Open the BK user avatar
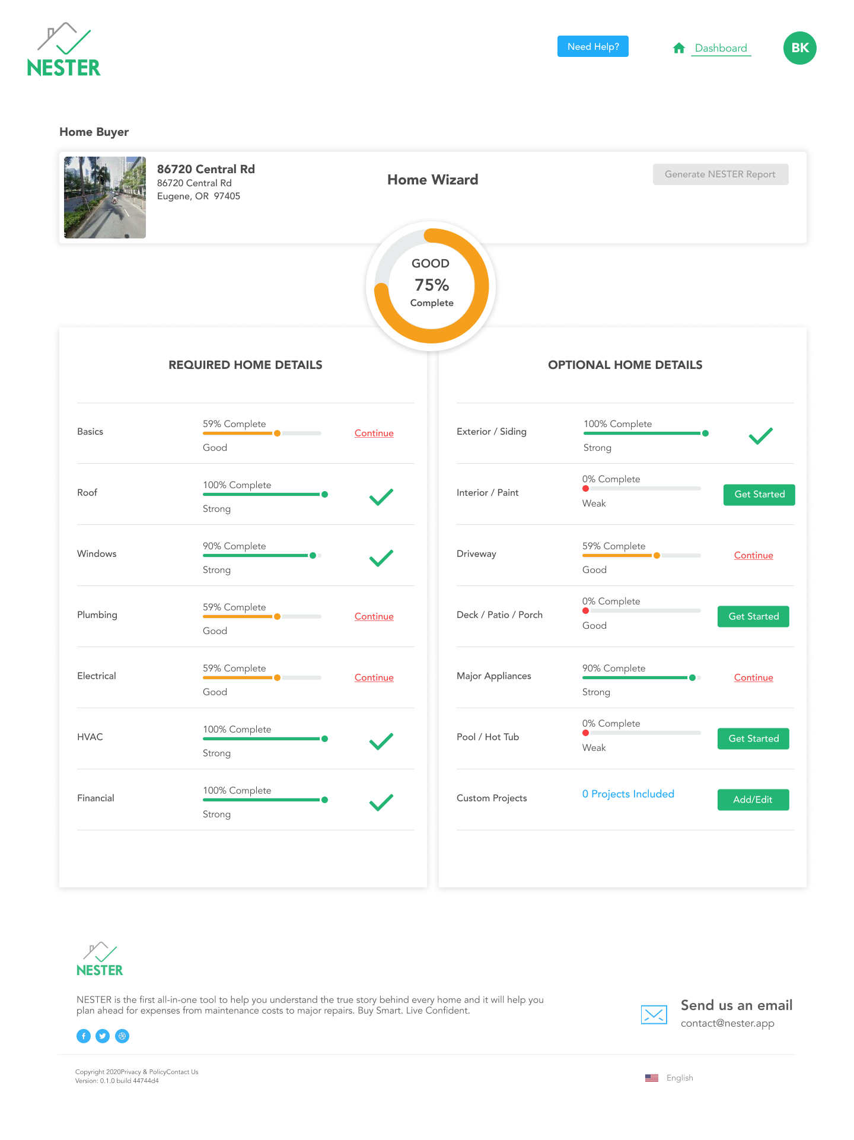The height and width of the screenshot is (1140, 854). pos(799,48)
